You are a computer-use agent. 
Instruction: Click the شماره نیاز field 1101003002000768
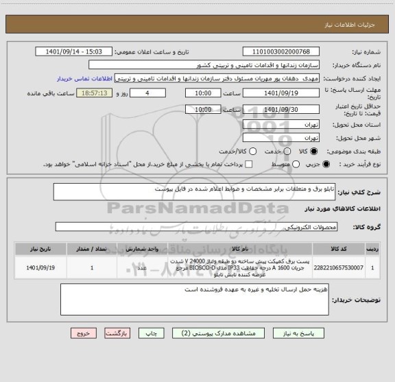coord(281,51)
